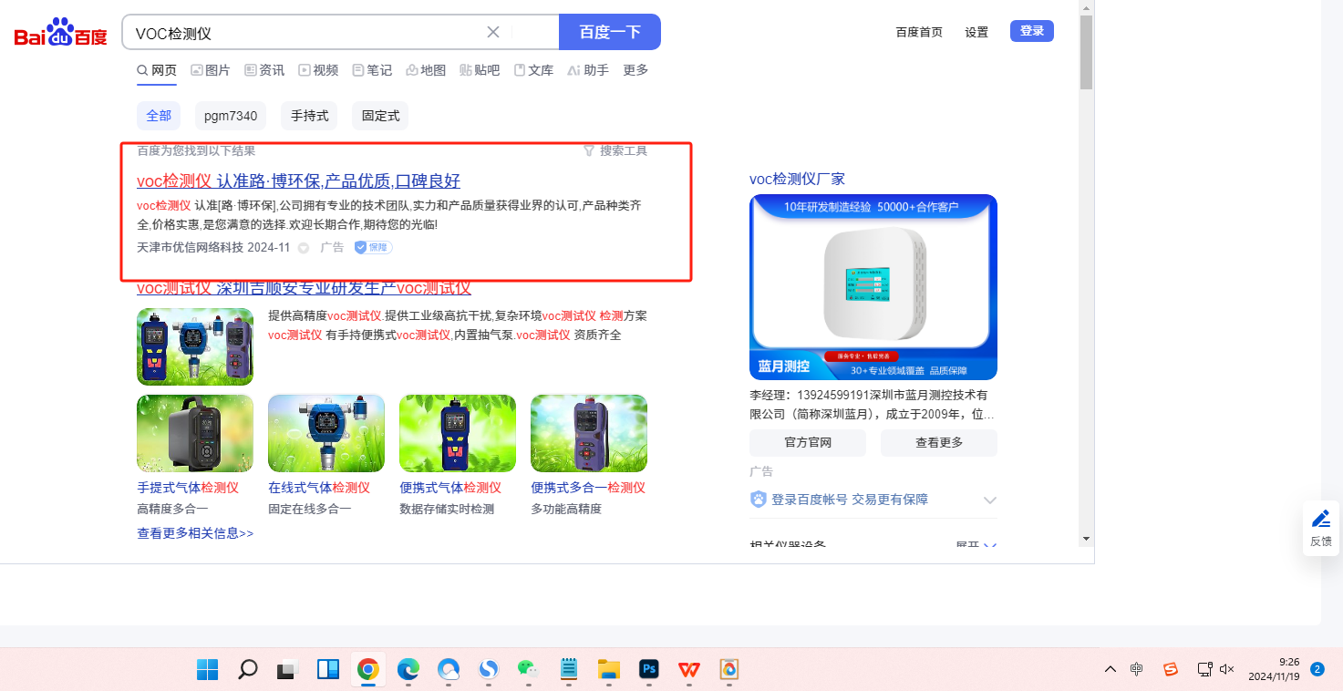Image resolution: width=1343 pixels, height=691 pixels.
Task: Click the large three-detector product thumbnail
Action: point(195,346)
